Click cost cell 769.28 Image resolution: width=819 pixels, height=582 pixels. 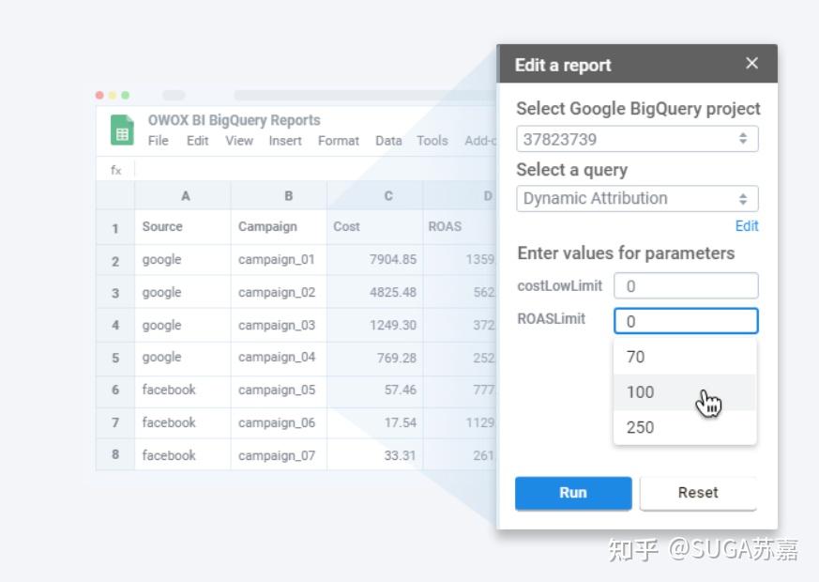point(375,358)
